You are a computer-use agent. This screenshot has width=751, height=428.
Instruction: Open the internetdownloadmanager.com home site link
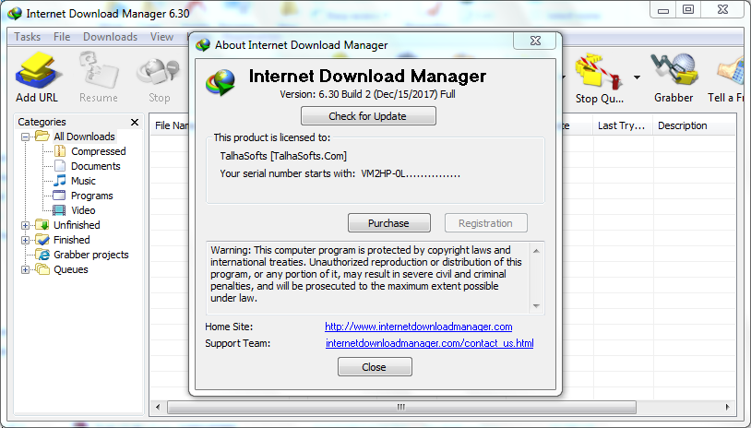(x=418, y=327)
